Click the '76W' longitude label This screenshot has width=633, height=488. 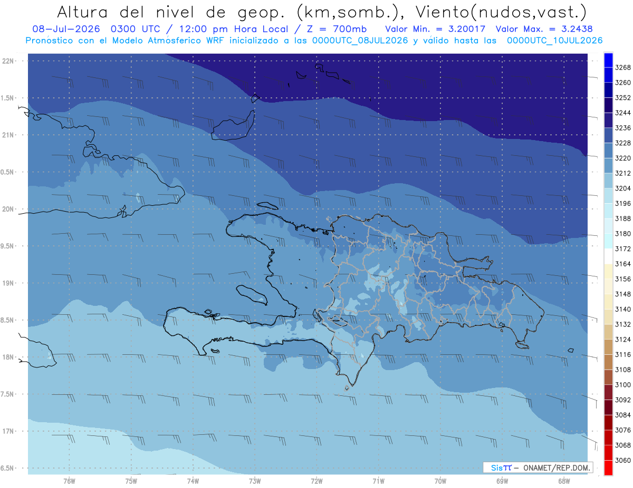tap(69, 481)
